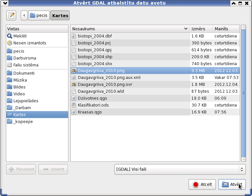Select file biotopi_2004.shx
Viewport: 252px width, 196px height.
(155, 63)
